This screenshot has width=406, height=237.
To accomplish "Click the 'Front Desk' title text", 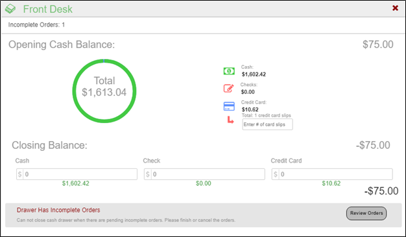I will 47,9.
